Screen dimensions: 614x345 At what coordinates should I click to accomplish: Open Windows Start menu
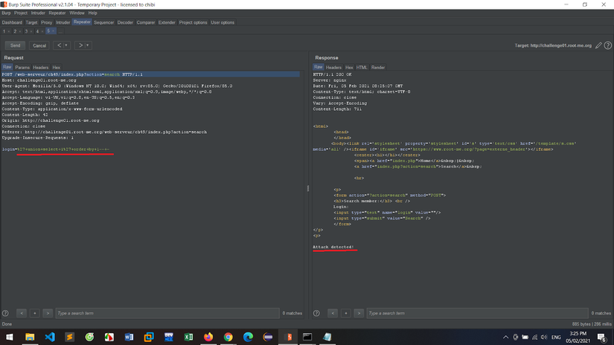tap(10, 337)
